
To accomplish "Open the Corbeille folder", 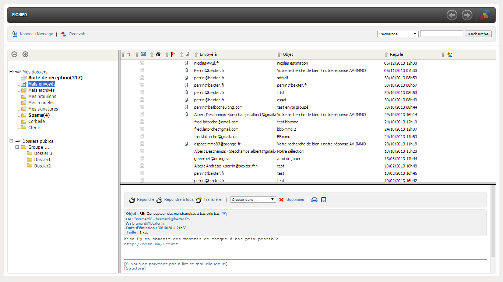I will coord(36,122).
